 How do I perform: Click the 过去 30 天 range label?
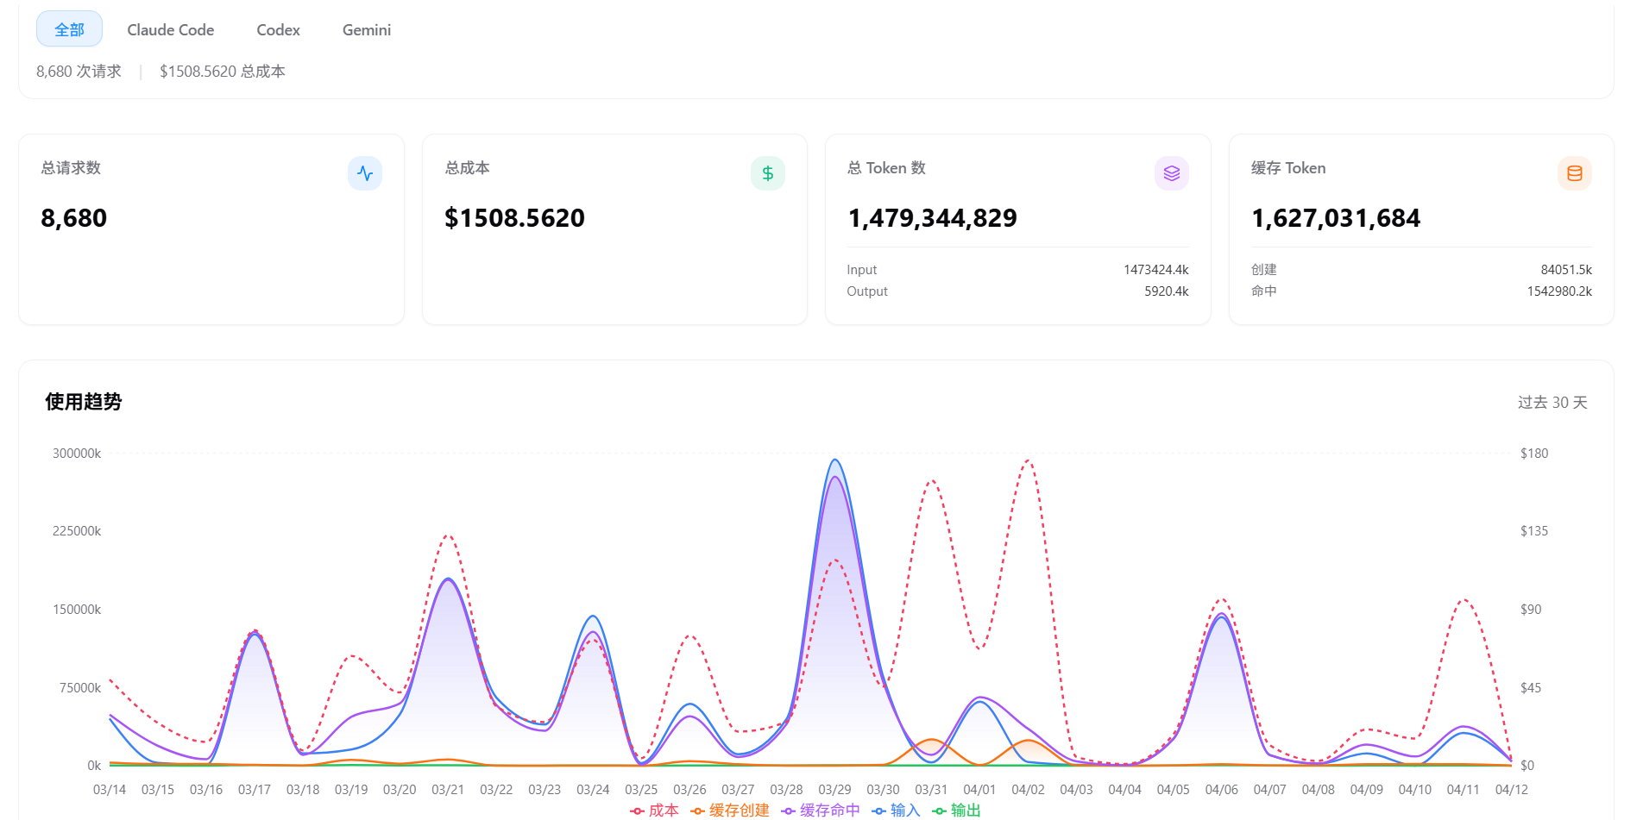pyautogui.click(x=1552, y=403)
